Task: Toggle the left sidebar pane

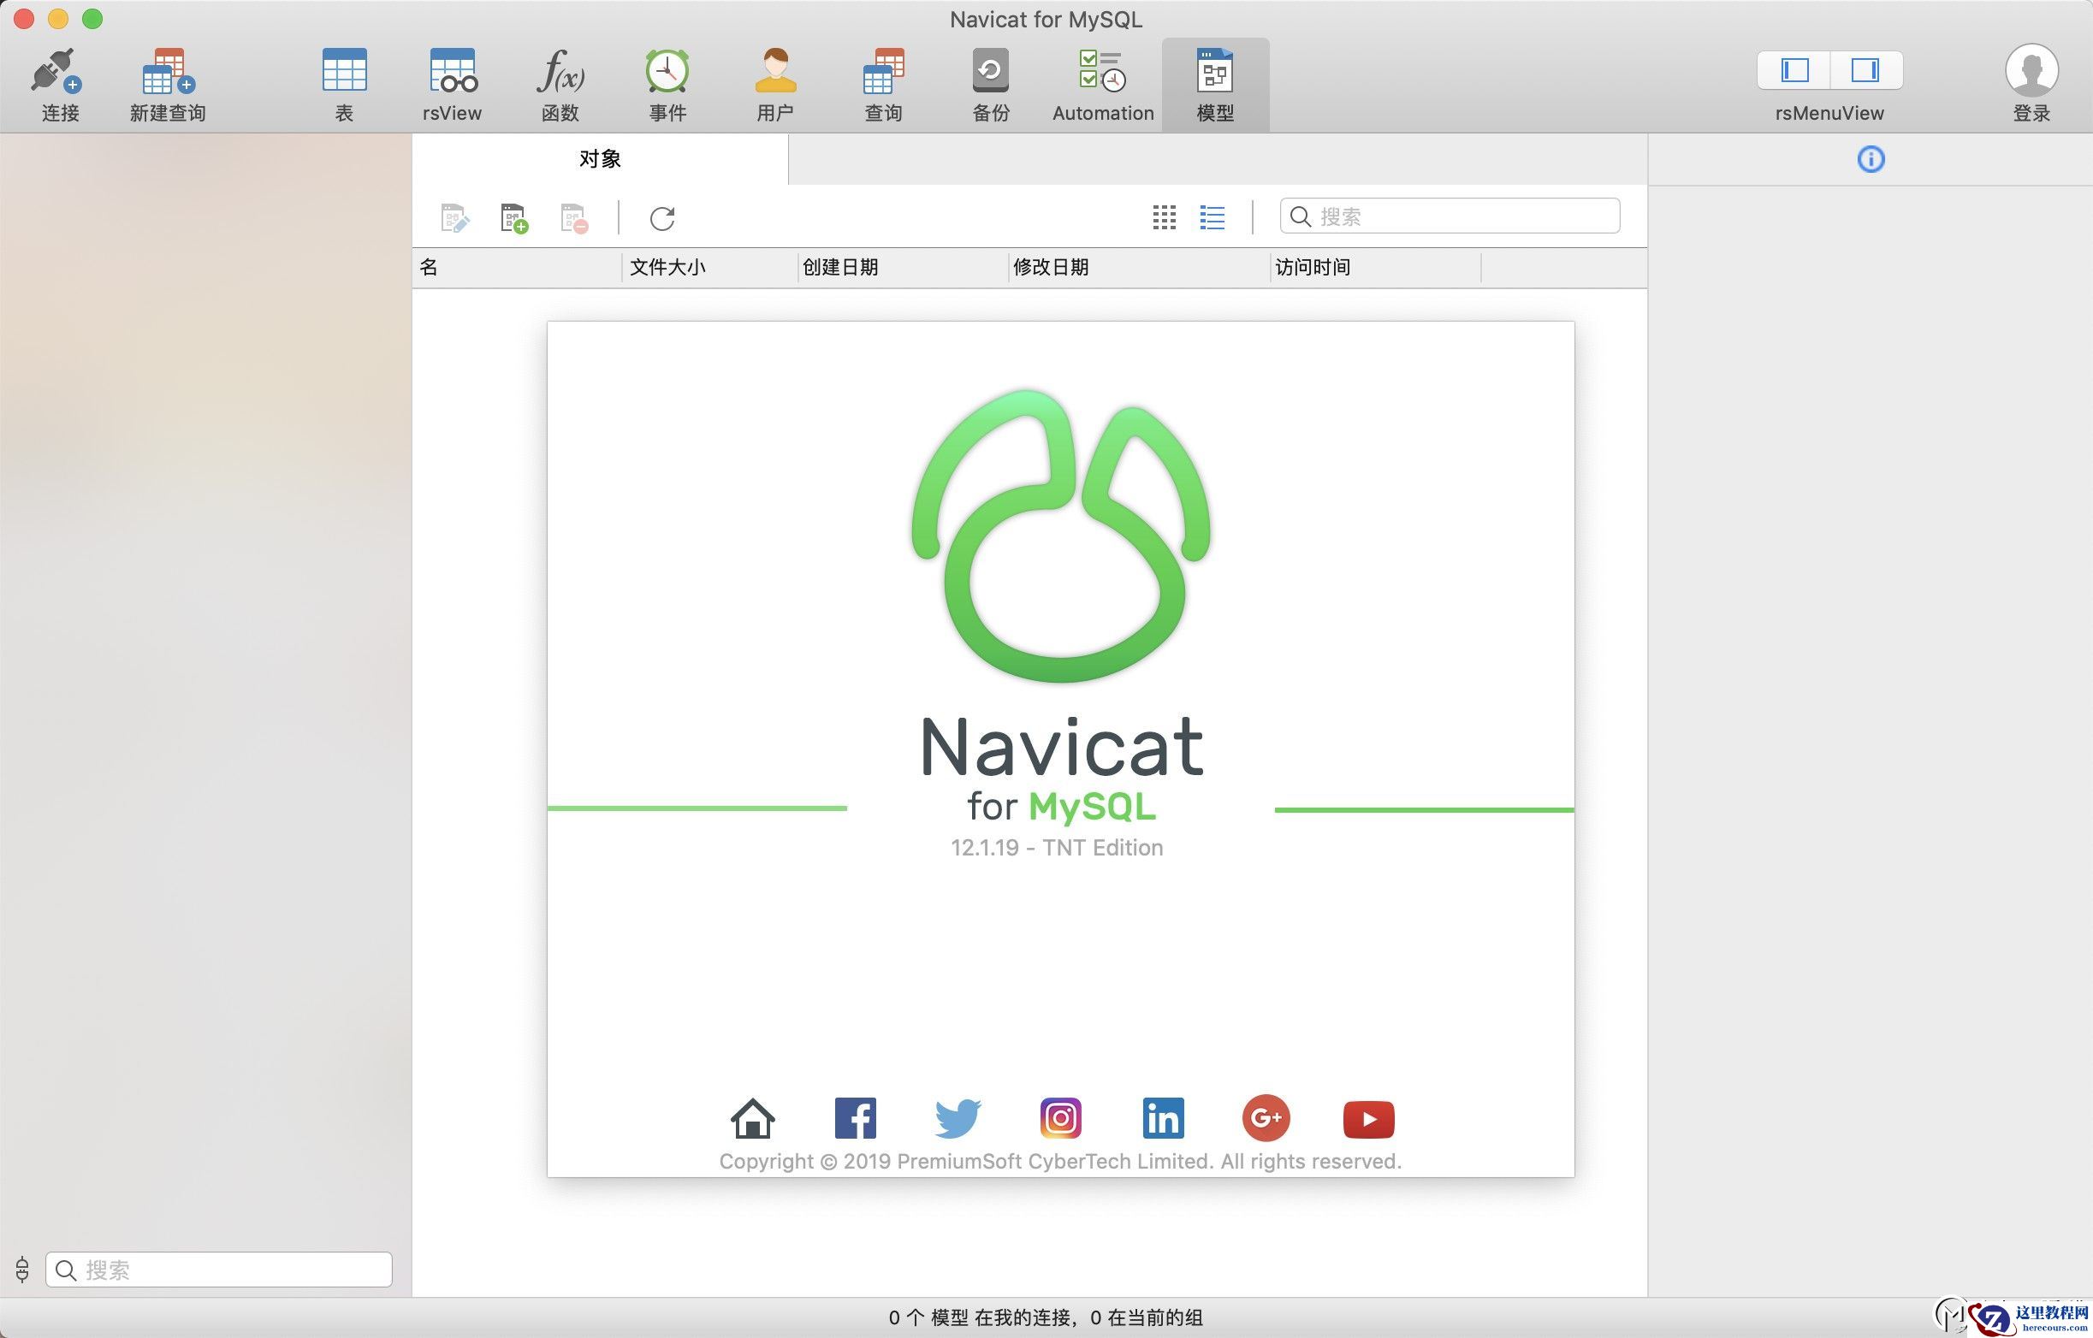Action: [1794, 70]
